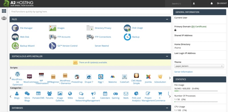This screenshot has height=112, width=228.
Task: Click the Number Of Processes progress bar
Action: pyautogui.click(x=196, y=102)
